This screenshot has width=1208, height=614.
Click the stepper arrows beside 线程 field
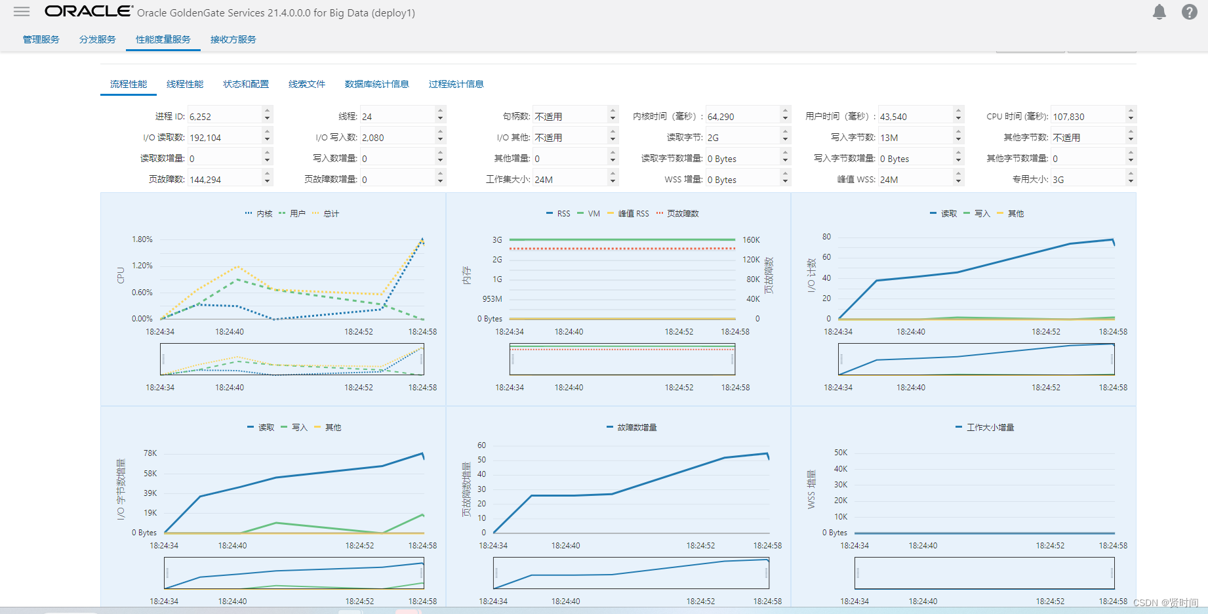pyautogui.click(x=440, y=115)
